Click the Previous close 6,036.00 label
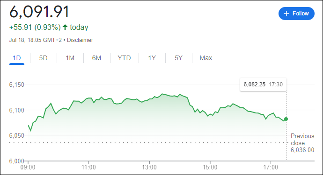The image size is (323, 175). coord(302,143)
